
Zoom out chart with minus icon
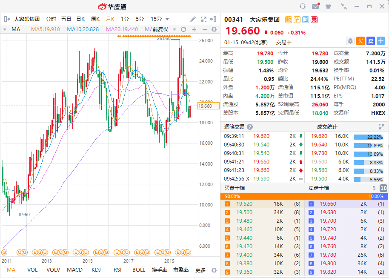coord(204,29)
